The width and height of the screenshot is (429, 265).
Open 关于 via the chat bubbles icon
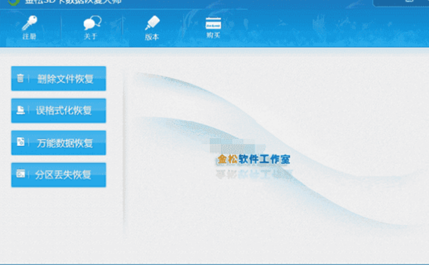point(91,23)
